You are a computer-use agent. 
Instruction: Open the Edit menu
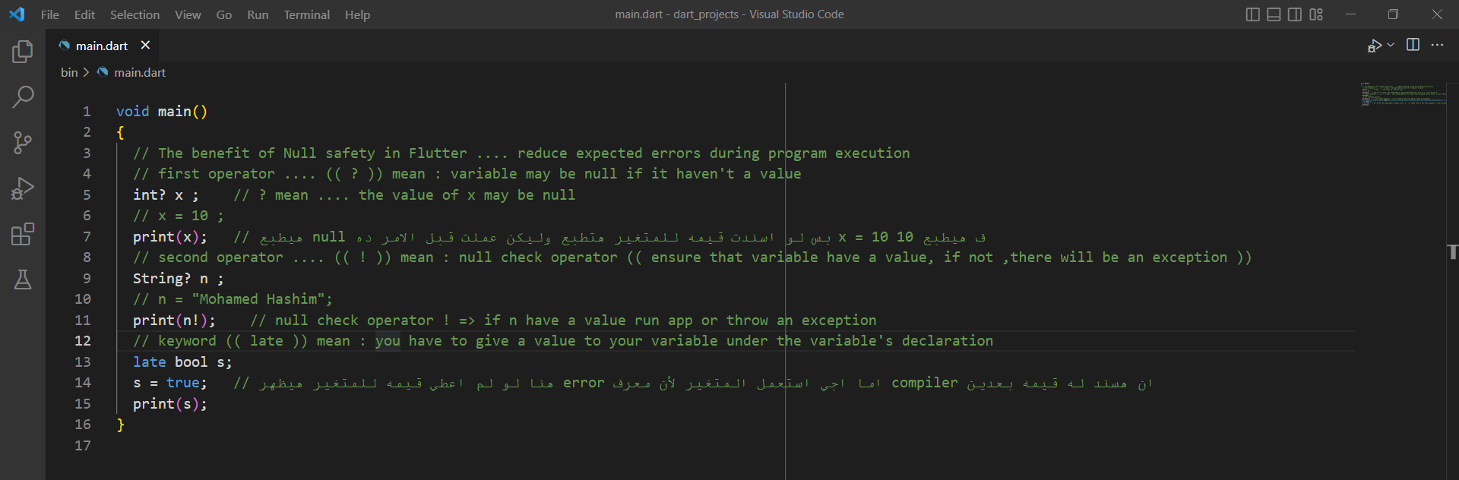[x=84, y=14]
